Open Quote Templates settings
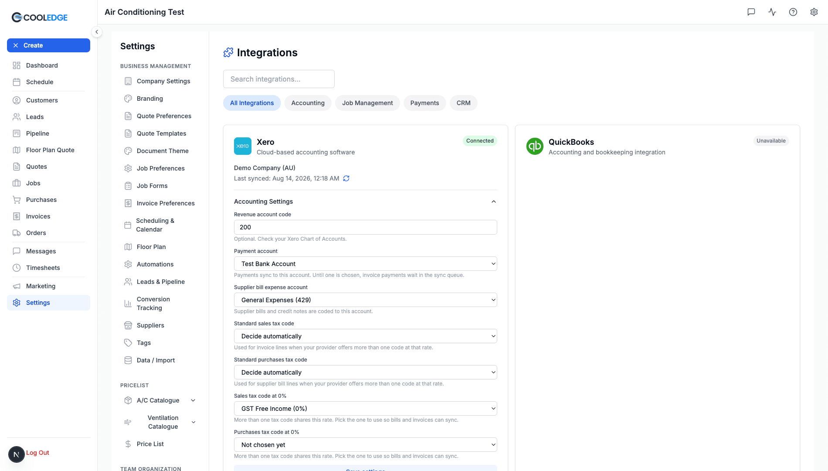The width and height of the screenshot is (828, 471). pyautogui.click(x=160, y=133)
